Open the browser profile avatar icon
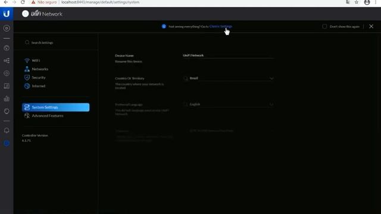 coord(367,2)
